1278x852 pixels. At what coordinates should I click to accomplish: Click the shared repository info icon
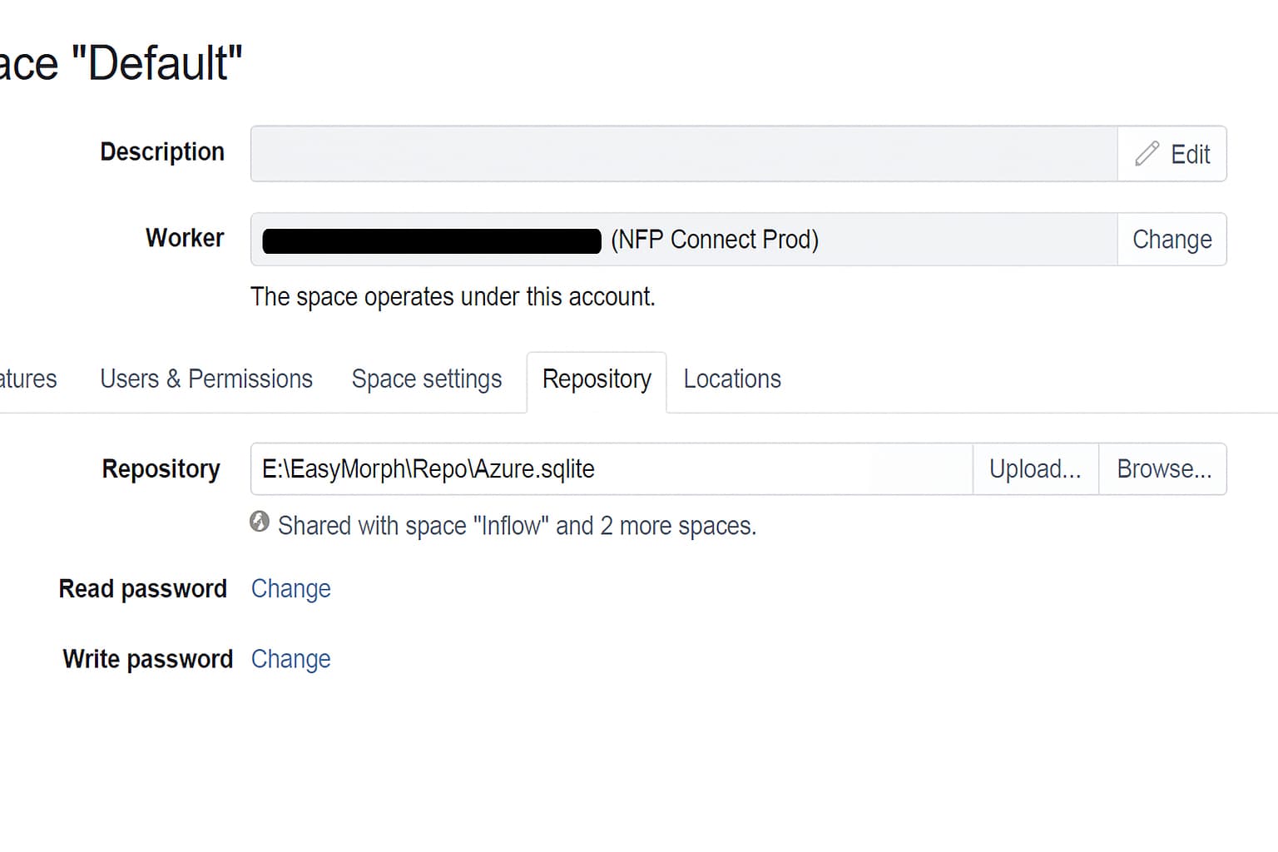point(260,522)
